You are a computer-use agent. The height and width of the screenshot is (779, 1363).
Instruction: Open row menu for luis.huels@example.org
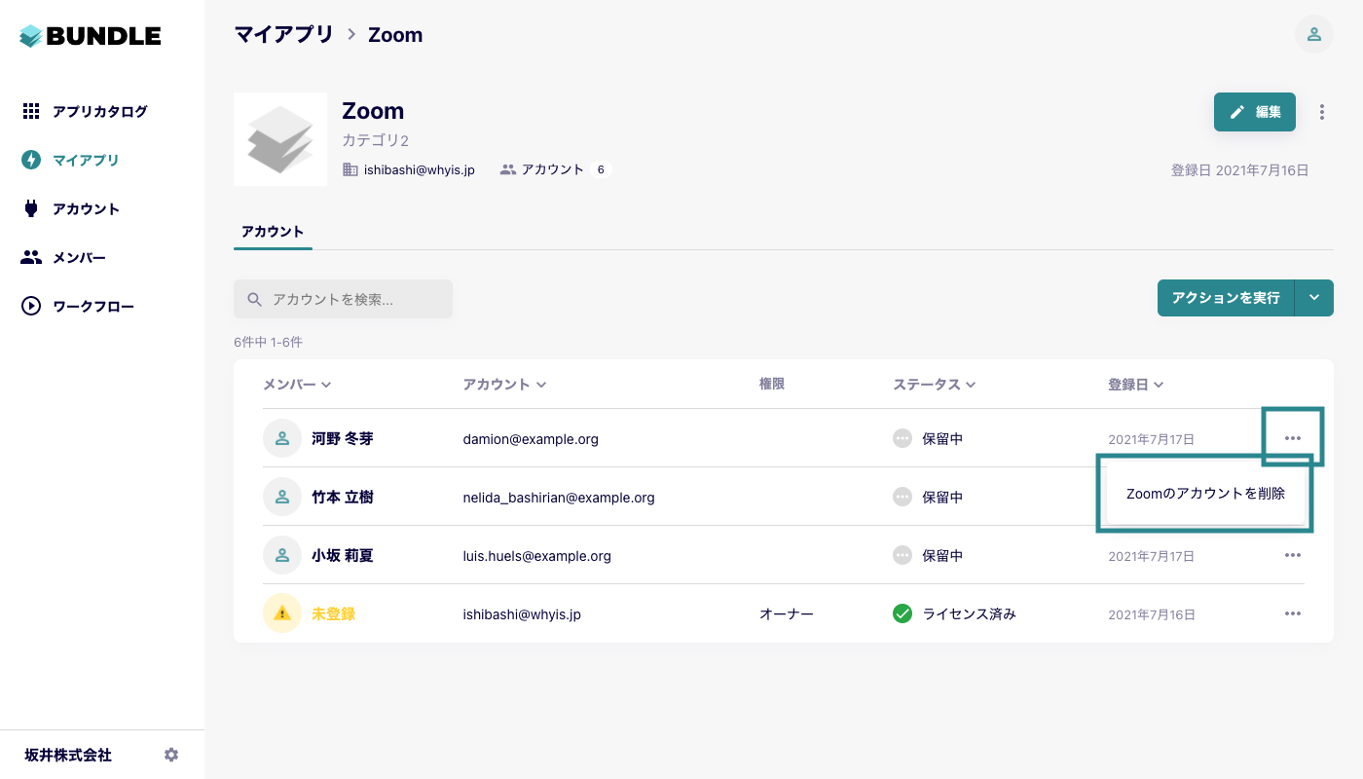(1293, 555)
